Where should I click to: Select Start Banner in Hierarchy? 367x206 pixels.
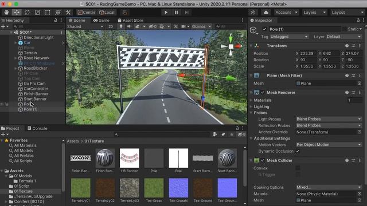click(x=35, y=99)
